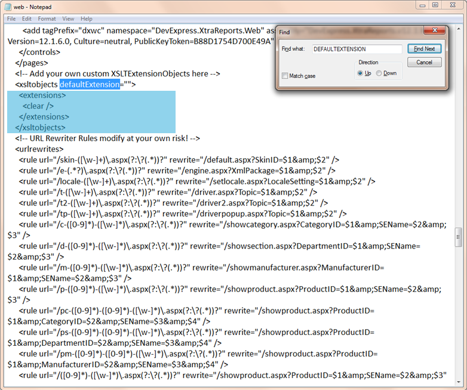Click the Find what input field
The image size is (467, 390).
tap(357, 49)
